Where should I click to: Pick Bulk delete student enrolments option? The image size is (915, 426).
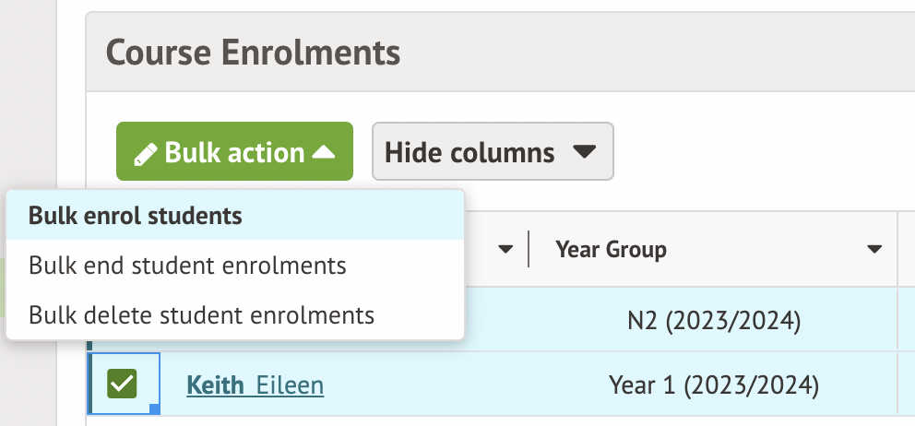pyautogui.click(x=201, y=315)
